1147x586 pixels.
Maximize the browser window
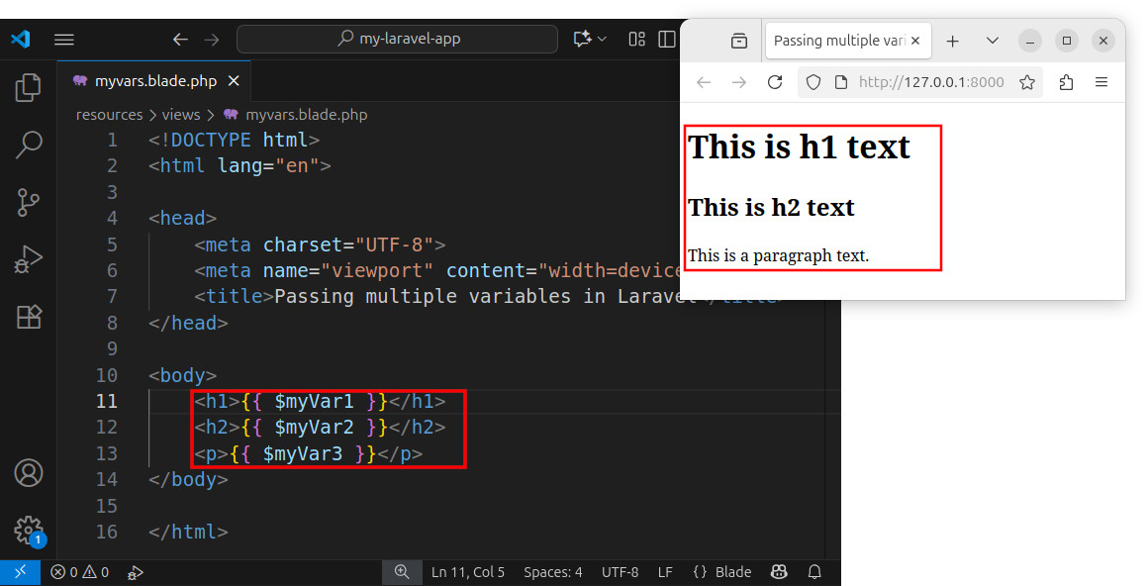tap(1067, 41)
